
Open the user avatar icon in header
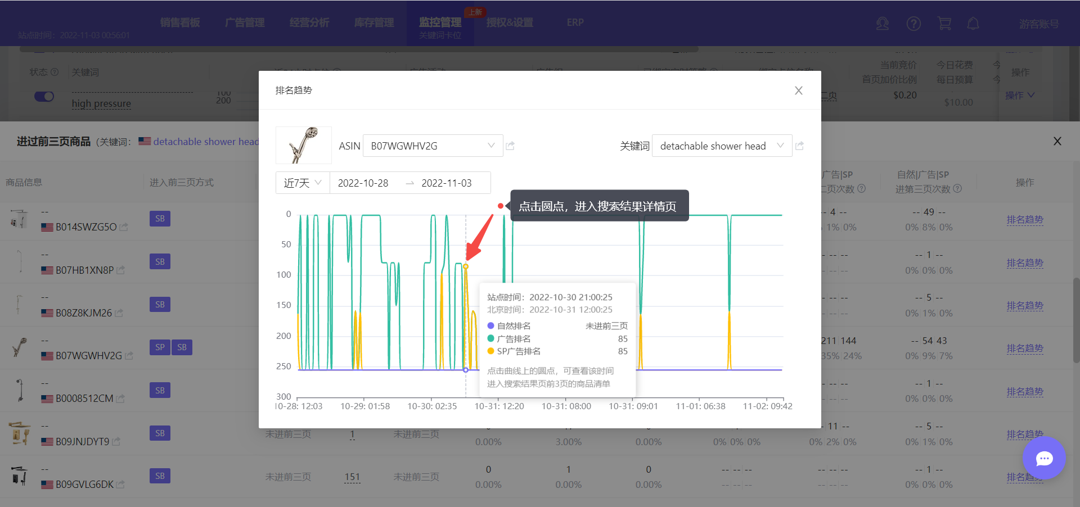(x=883, y=24)
